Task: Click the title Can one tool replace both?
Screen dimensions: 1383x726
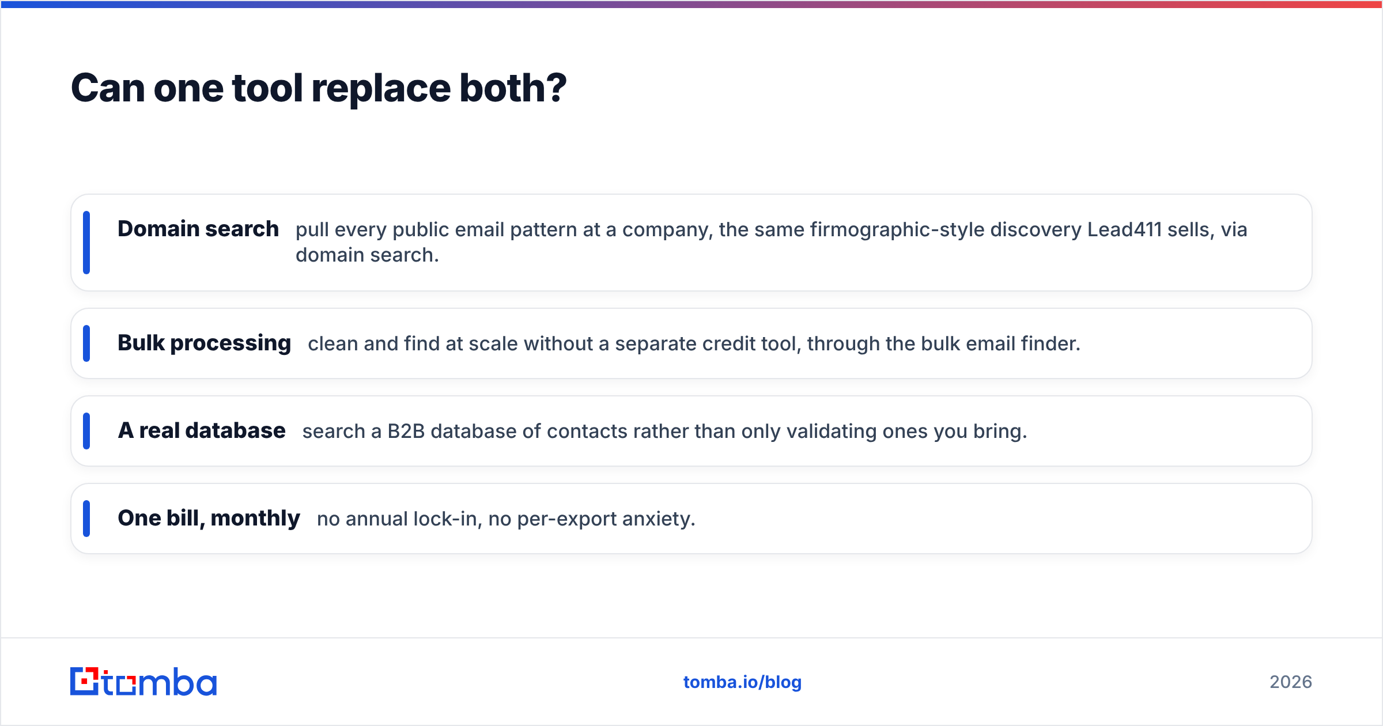Action: 319,88
